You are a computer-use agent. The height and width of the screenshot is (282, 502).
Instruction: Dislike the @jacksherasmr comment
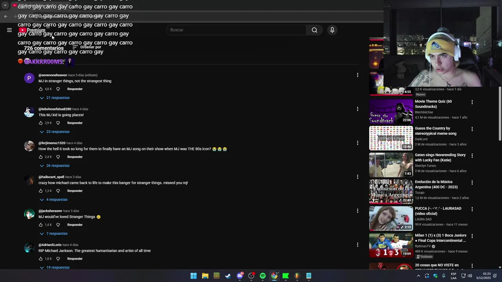tap(58, 225)
